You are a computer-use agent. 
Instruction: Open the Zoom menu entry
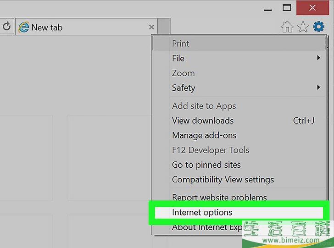(239, 73)
